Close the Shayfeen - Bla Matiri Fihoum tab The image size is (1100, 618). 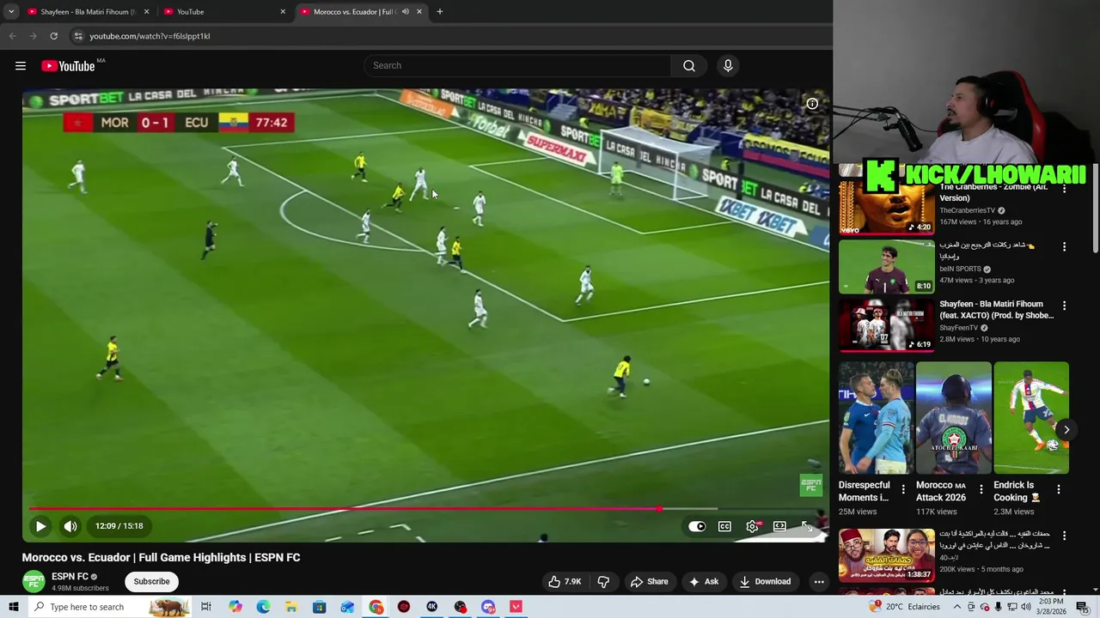tap(146, 11)
